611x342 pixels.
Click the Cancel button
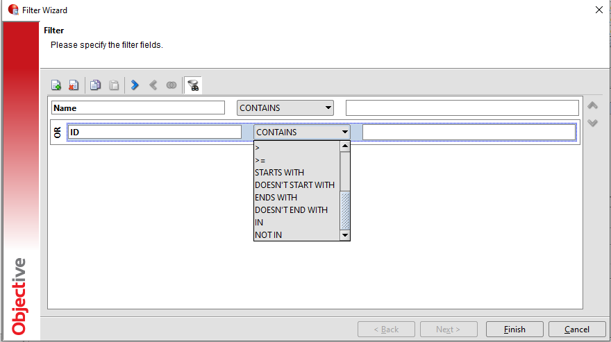[576, 330]
